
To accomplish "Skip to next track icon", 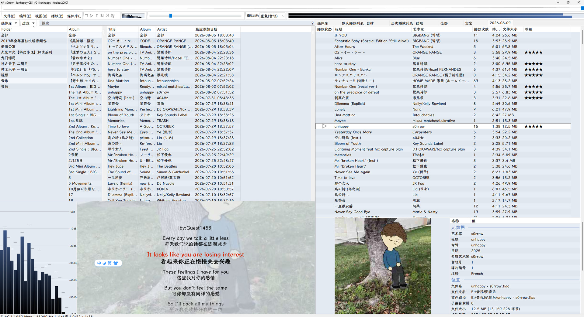I will click(x=107, y=16).
